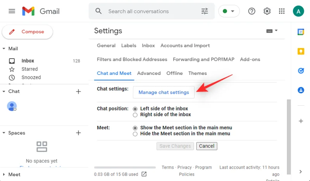
Task: Open Forwarding and POP/IMAP tab
Action: 204,59
